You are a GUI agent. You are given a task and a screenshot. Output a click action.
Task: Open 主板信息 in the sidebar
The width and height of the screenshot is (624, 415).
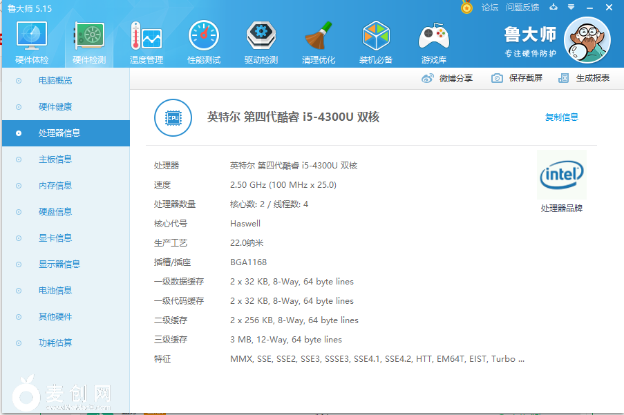pos(55,160)
